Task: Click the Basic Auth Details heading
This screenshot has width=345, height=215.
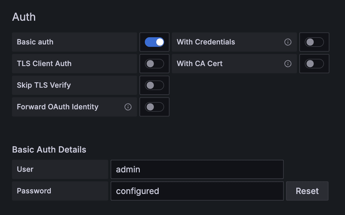Action: [49, 150]
